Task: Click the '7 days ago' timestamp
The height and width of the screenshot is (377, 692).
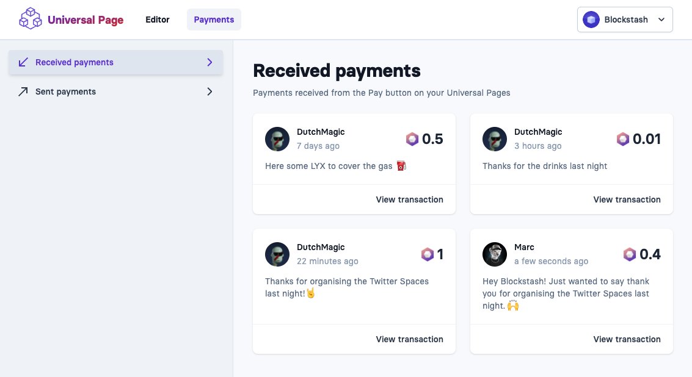Action: coord(318,146)
